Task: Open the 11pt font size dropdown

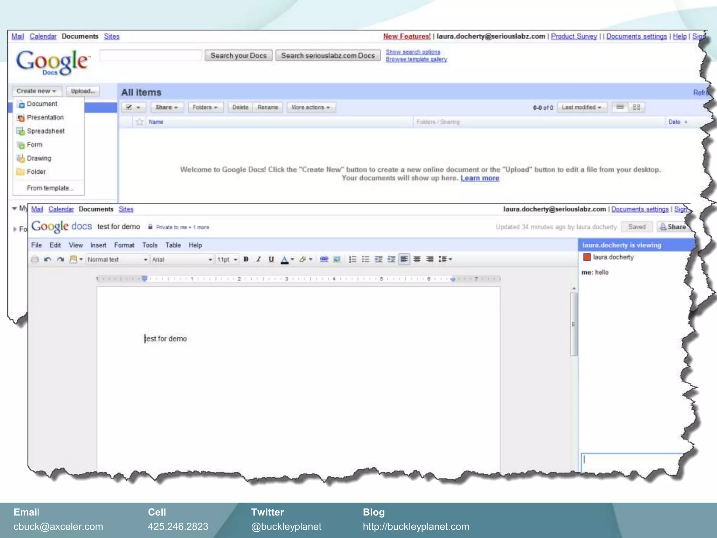Action: click(x=227, y=260)
